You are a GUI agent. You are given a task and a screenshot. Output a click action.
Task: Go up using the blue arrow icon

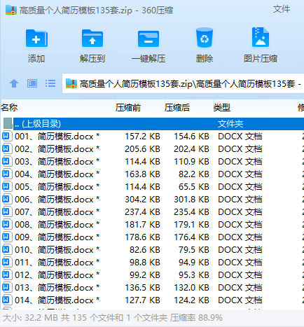pyautogui.click(x=14, y=83)
